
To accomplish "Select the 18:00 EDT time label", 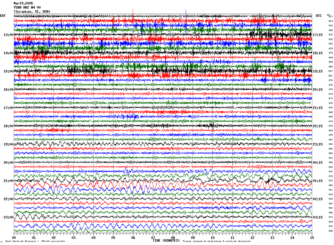I will 9,126.
